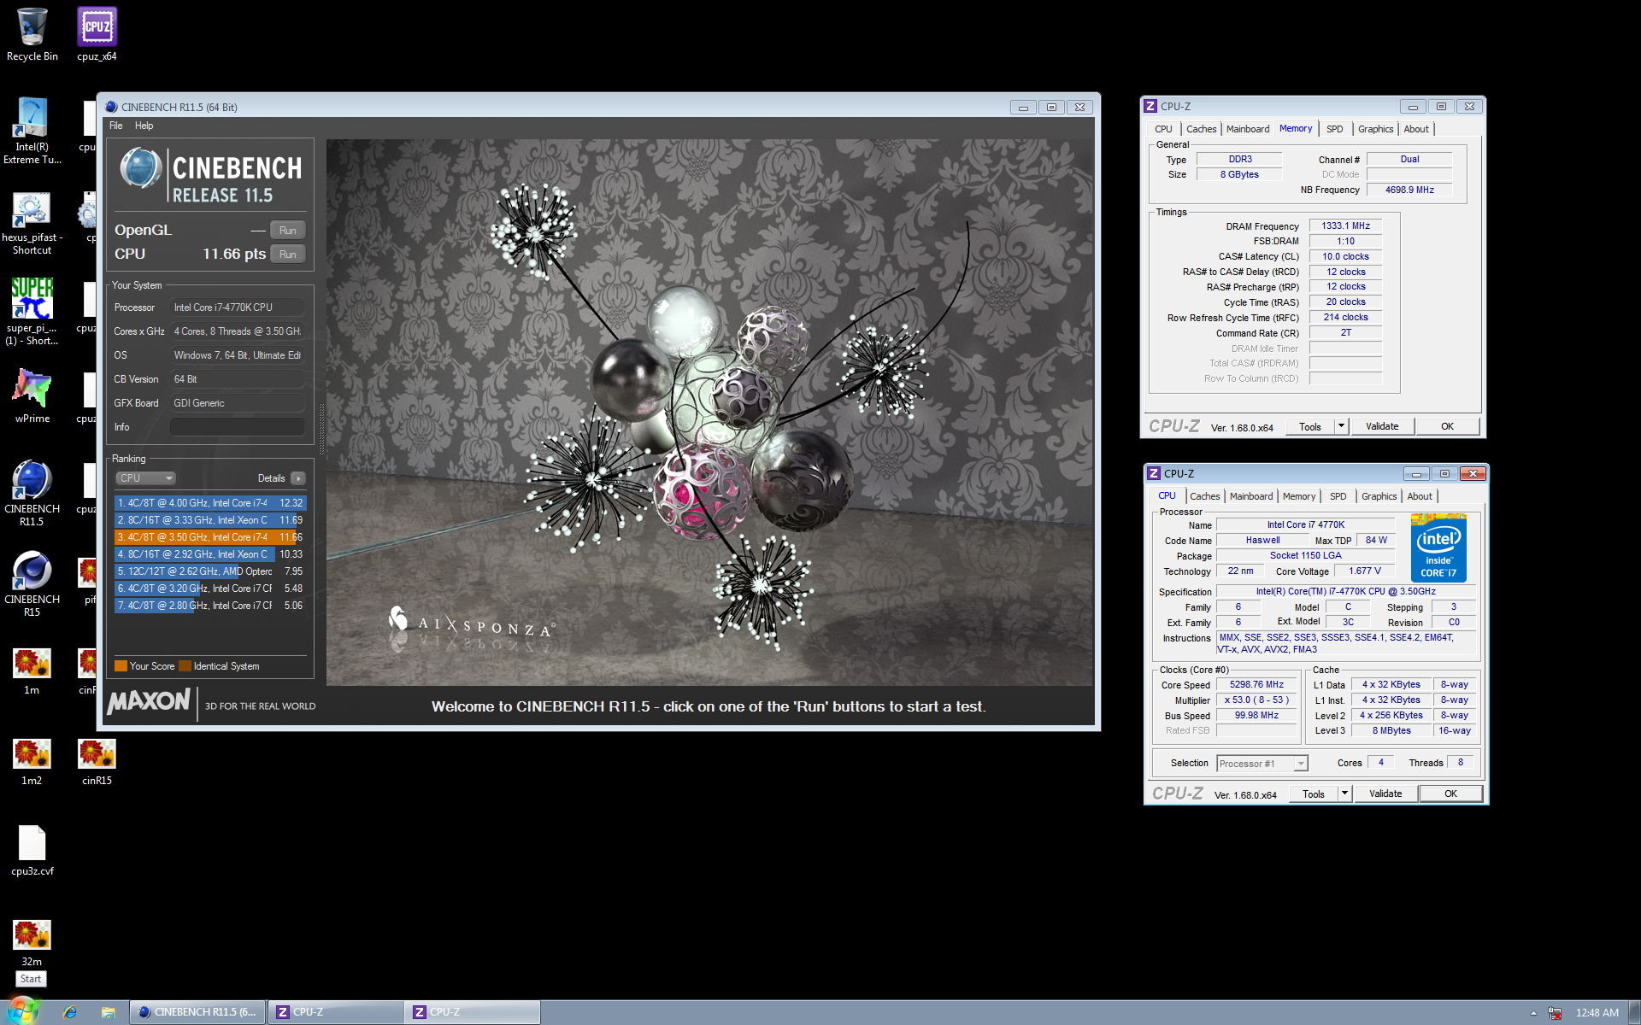This screenshot has width=1641, height=1025.
Task: Open the Recycle Bin desktop icon
Action: point(32,34)
